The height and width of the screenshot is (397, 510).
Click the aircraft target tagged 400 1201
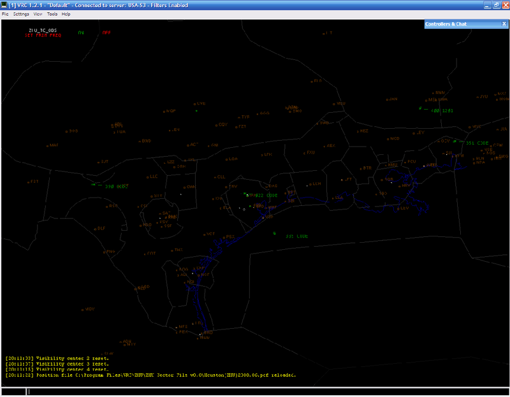(420, 109)
